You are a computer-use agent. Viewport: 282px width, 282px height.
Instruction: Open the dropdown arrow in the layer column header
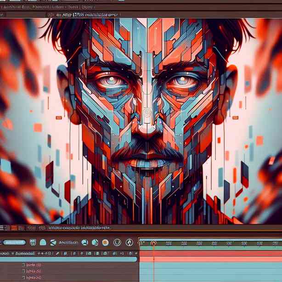click(12, 254)
